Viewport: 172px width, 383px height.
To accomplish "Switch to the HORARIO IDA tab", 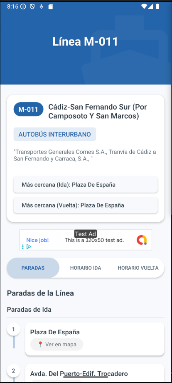I will click(86, 268).
